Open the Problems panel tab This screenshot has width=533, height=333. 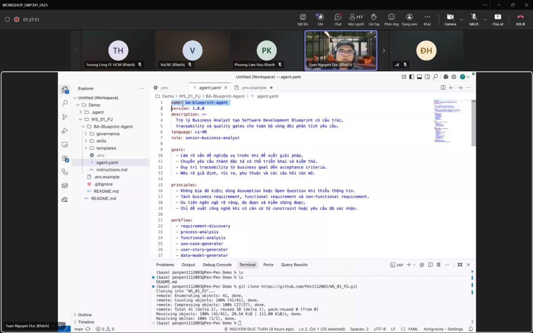pyautogui.click(x=165, y=265)
